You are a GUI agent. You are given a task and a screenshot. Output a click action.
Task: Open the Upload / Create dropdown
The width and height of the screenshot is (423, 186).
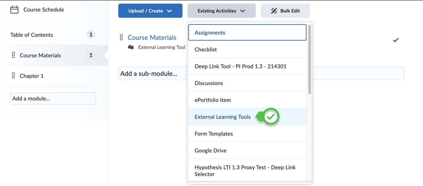(150, 11)
